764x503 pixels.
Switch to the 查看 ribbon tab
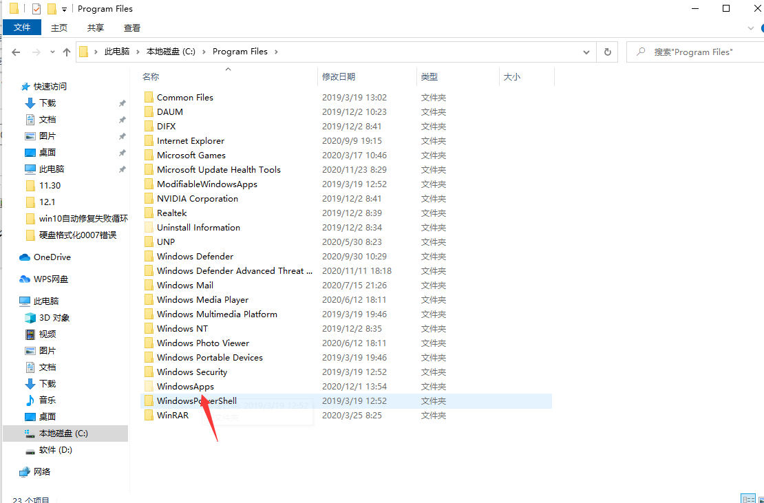point(131,28)
